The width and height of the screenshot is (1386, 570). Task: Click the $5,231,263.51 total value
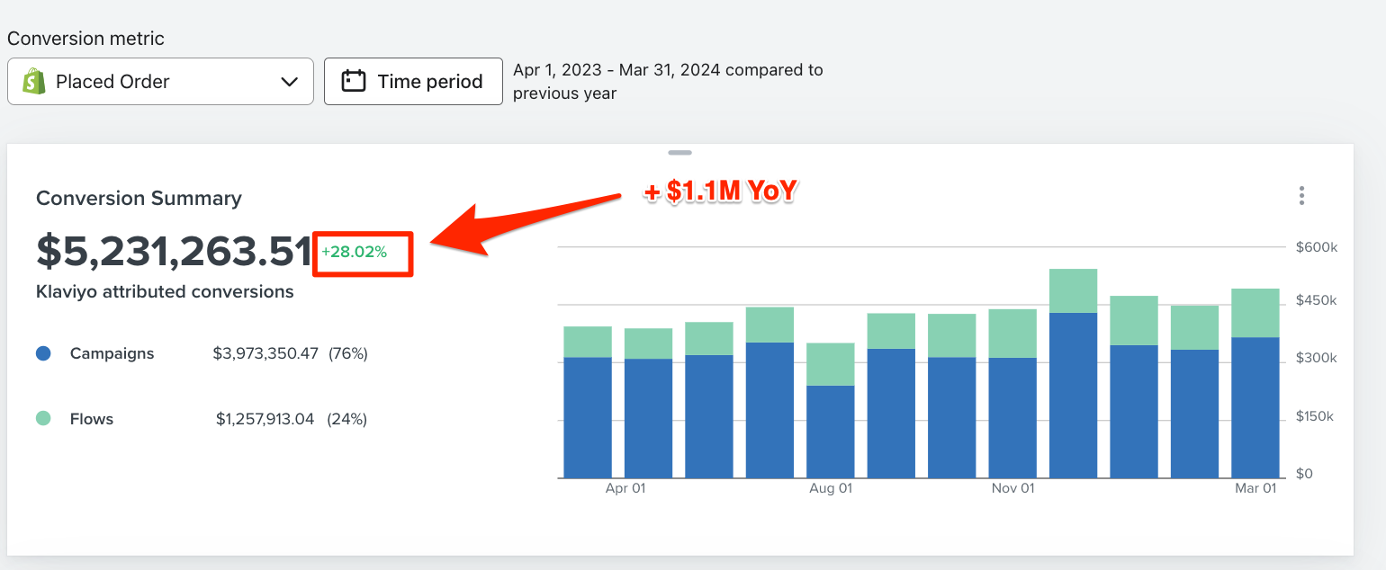click(175, 253)
